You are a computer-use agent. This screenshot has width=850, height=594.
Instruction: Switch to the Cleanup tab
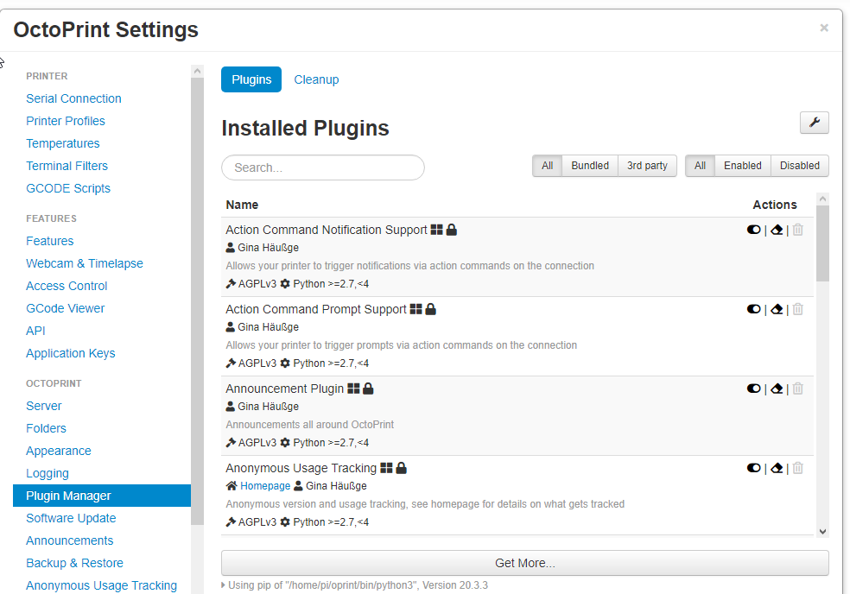(x=316, y=79)
